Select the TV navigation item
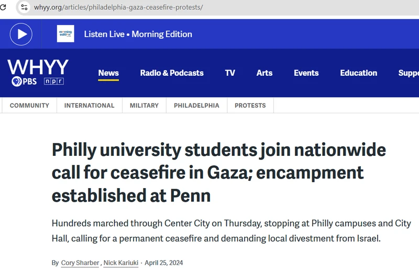Image resolution: width=419 pixels, height=275 pixels. pyautogui.click(x=230, y=73)
